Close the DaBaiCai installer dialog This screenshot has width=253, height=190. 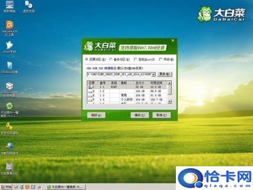[x=173, y=41]
